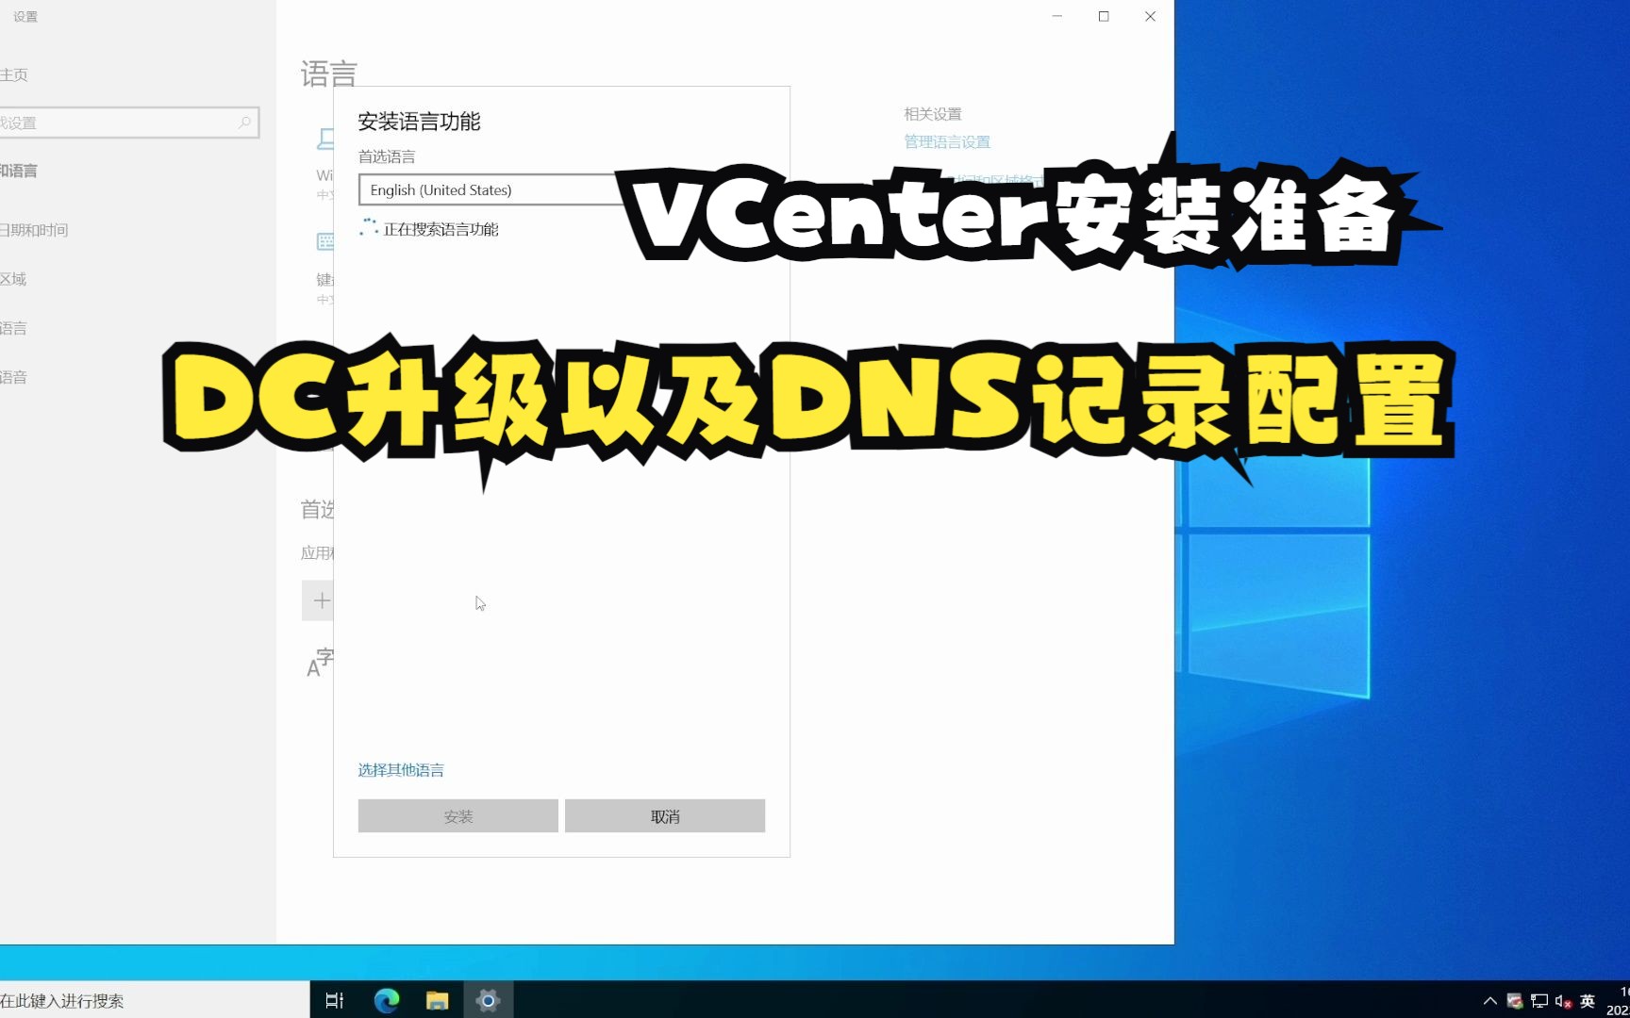
Task: Open the 区域 settings page
Action: (13, 279)
